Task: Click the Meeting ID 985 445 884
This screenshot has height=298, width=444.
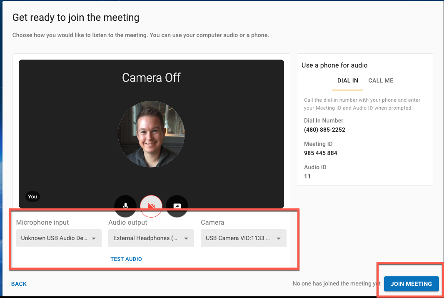Action: 321,153
